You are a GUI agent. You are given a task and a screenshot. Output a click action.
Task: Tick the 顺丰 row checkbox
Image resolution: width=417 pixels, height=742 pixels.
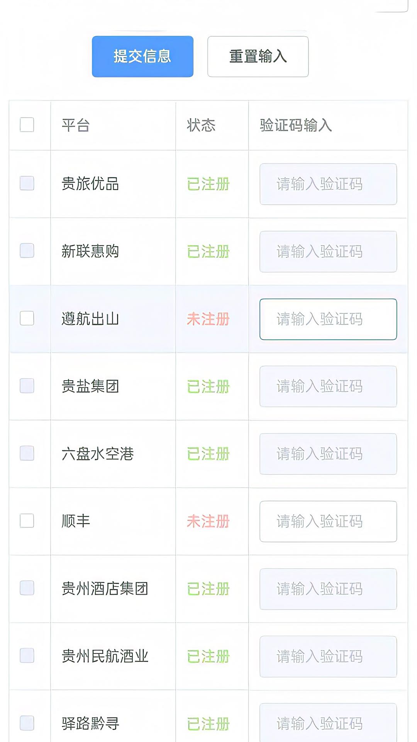[27, 521]
